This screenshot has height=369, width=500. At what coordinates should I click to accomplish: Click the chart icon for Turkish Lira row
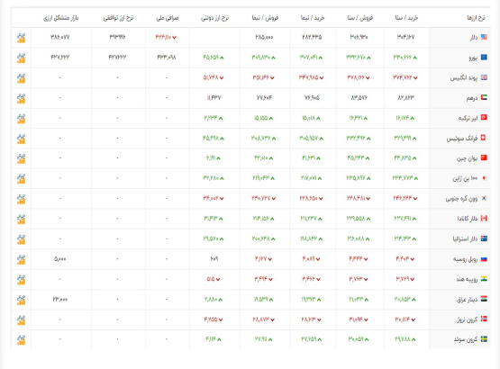click(x=21, y=119)
